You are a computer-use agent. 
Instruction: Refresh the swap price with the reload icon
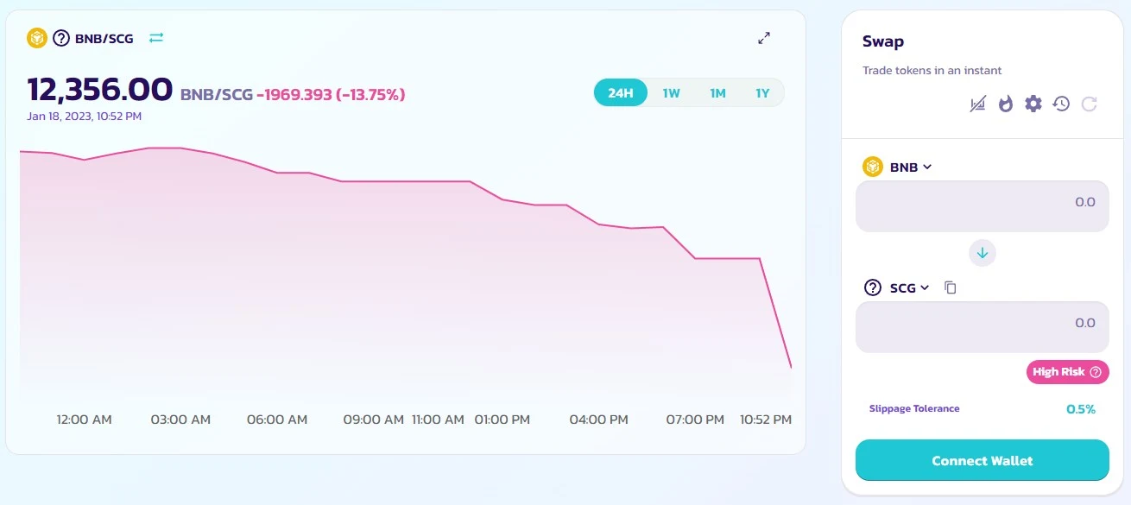tap(1090, 104)
